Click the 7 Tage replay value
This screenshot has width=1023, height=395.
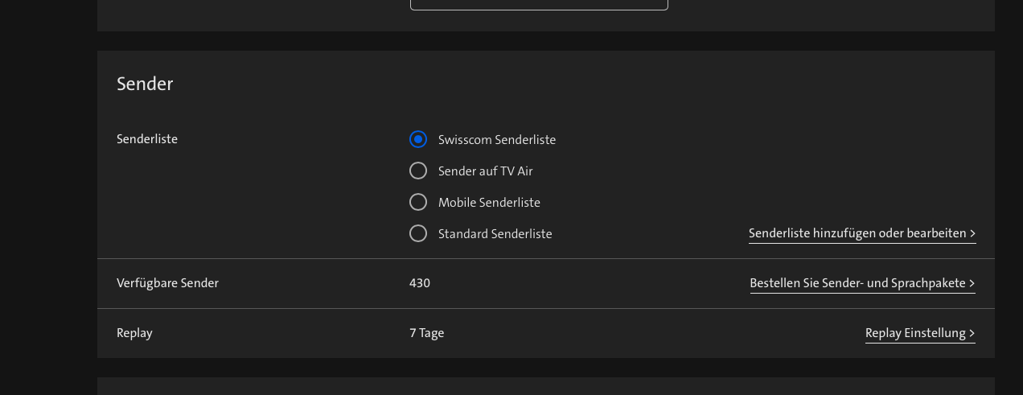click(x=426, y=333)
